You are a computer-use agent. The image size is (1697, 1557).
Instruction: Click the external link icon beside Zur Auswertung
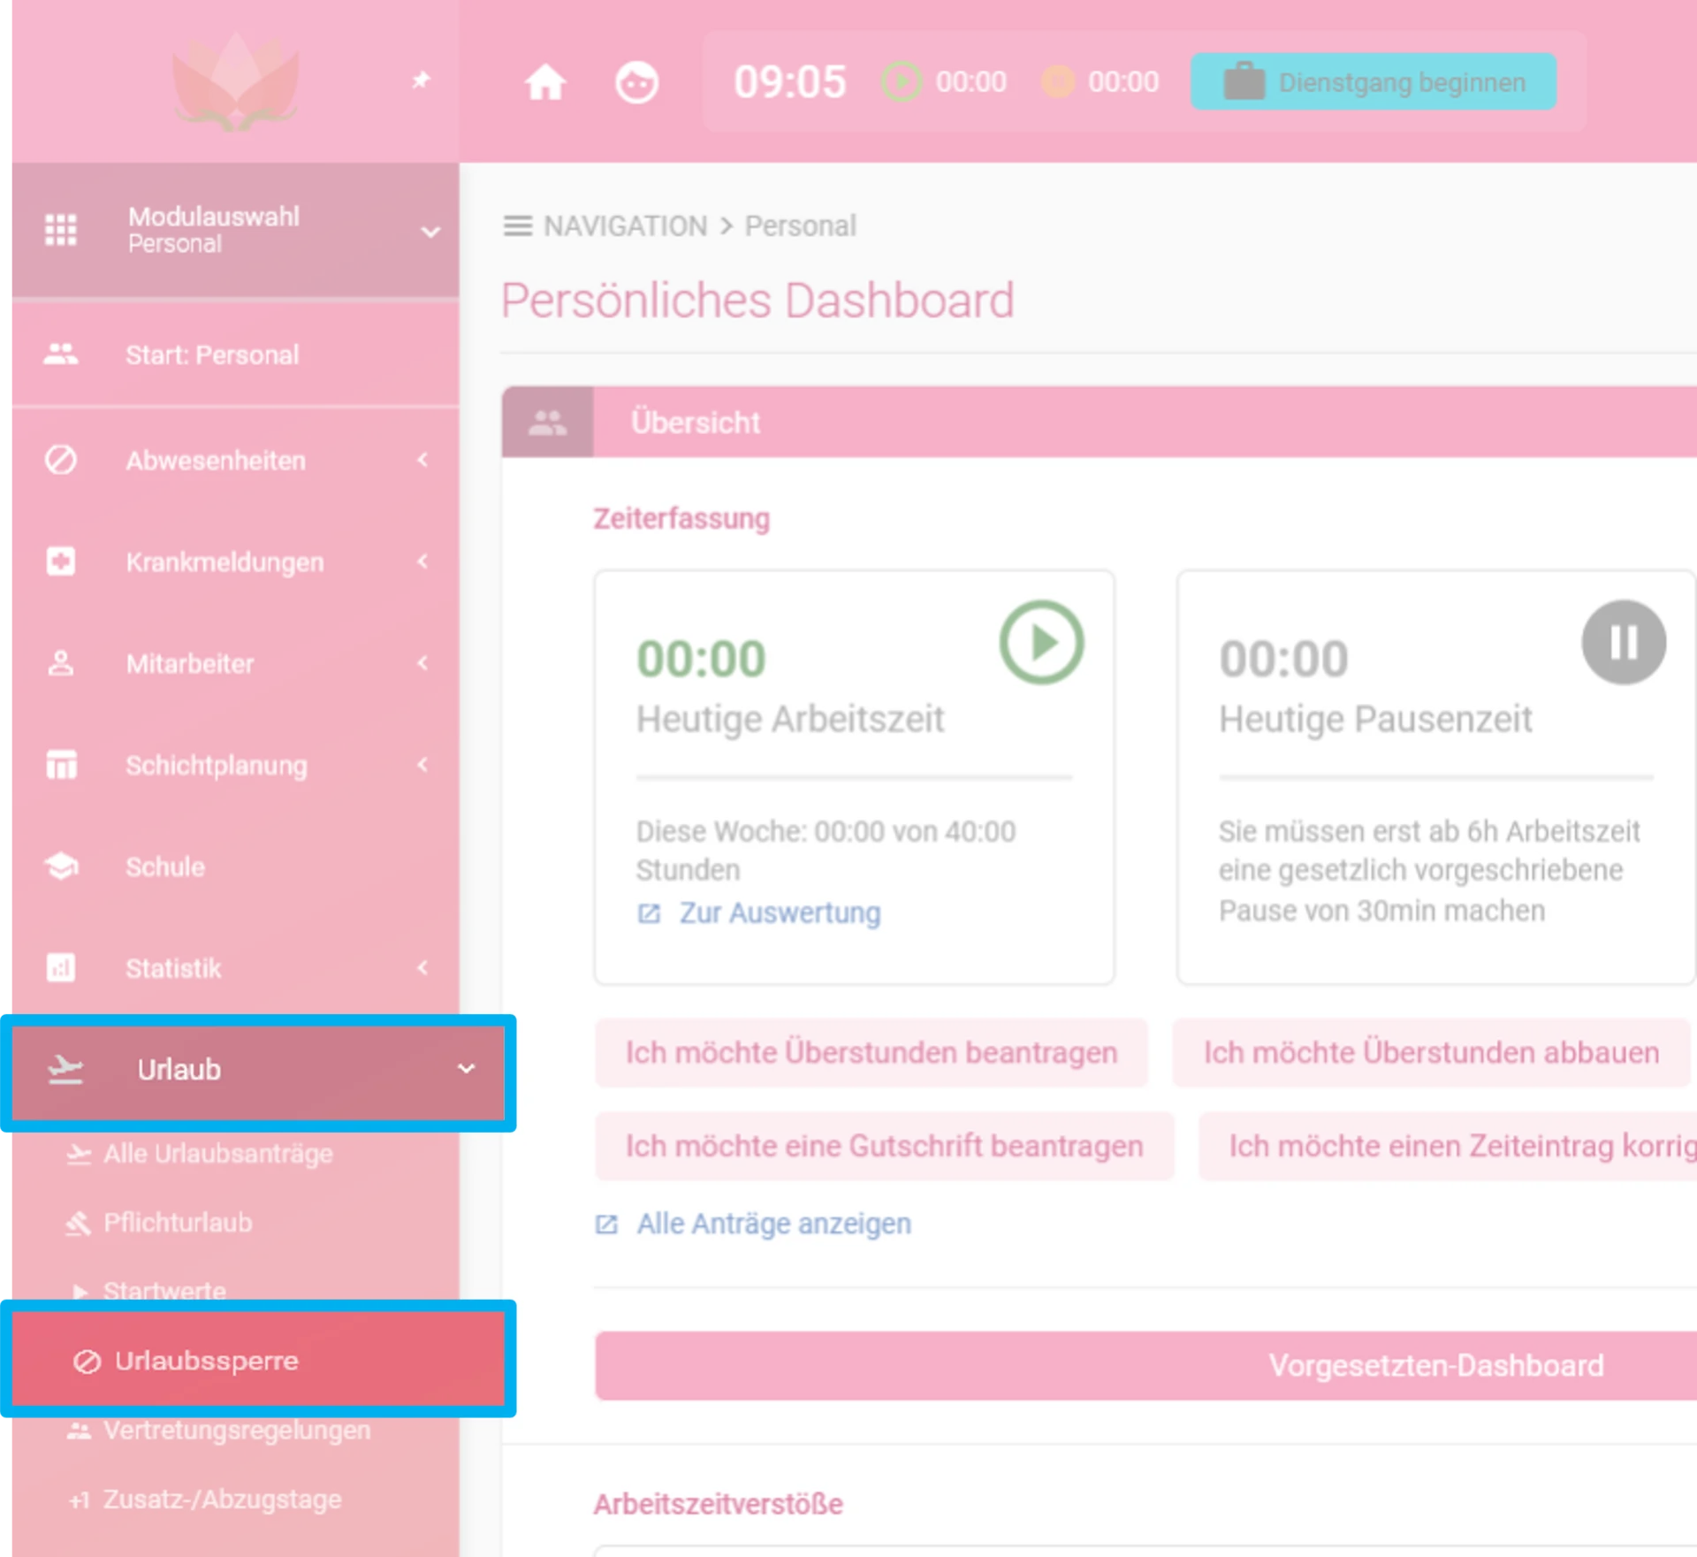tap(649, 913)
